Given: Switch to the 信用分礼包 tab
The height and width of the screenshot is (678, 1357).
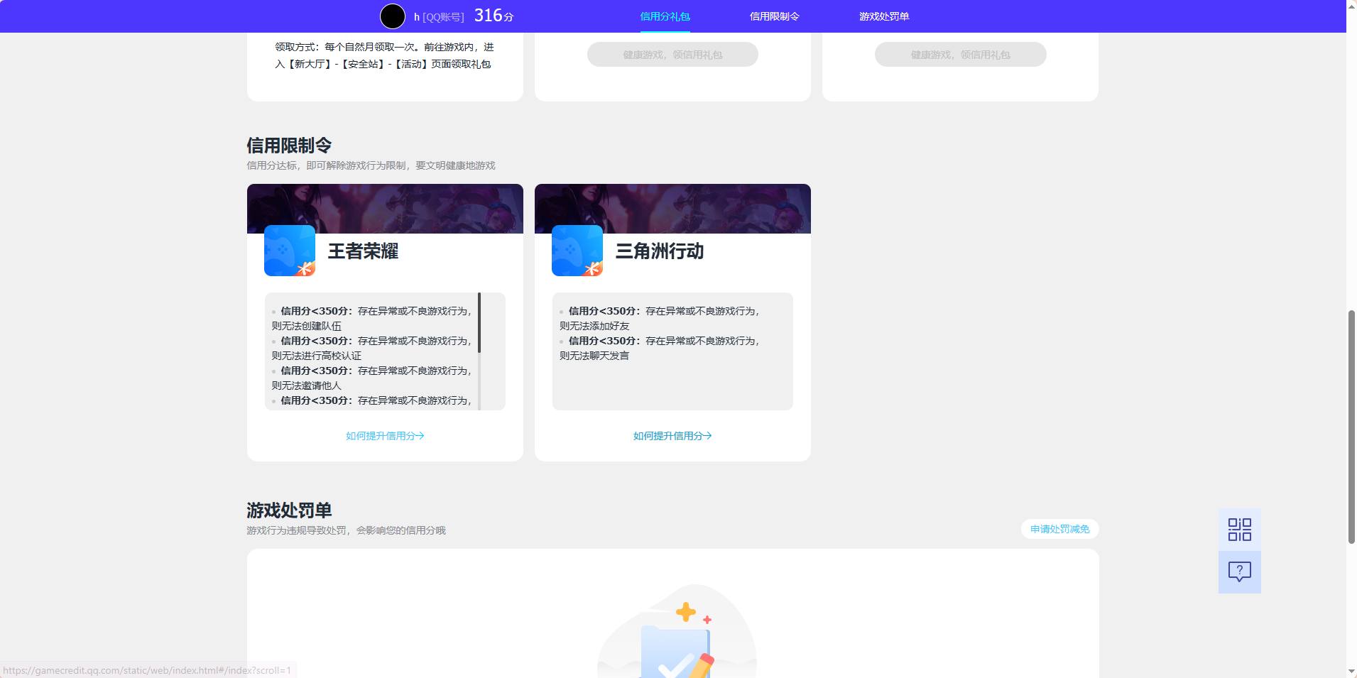Looking at the screenshot, I should click(x=665, y=16).
